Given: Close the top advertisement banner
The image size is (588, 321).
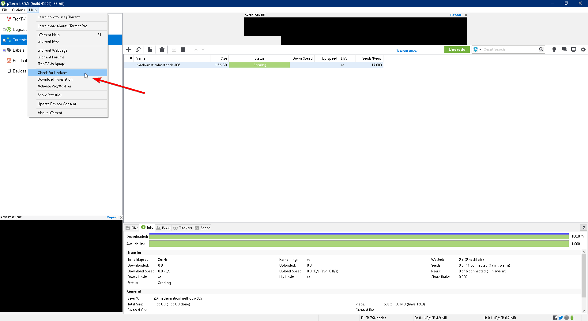Looking at the screenshot, I should [x=466, y=15].
